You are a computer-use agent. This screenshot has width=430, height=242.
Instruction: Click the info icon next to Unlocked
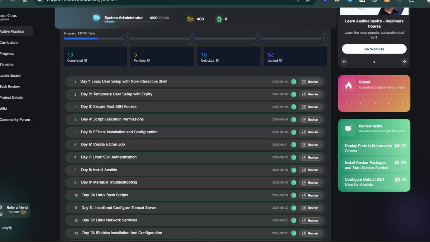pyautogui.click(x=217, y=61)
